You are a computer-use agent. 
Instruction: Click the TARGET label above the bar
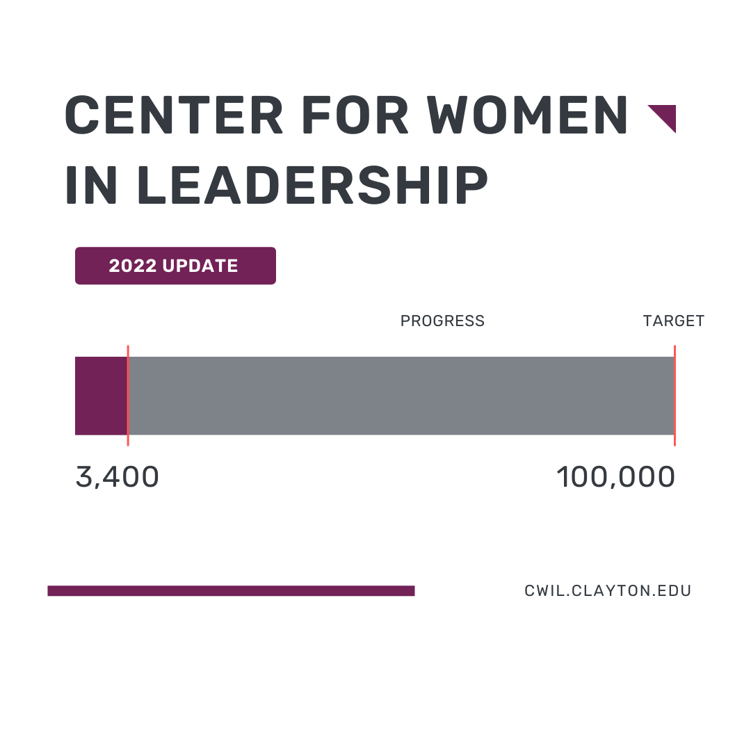[673, 321]
